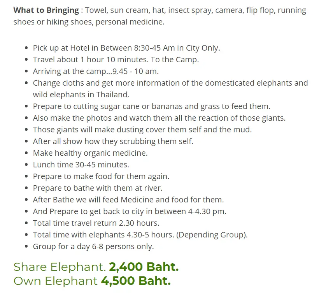319x297 pixels.
Task: Click the 'Own Elephant 4,500 Baht.' price heading
Action: click(x=92, y=281)
